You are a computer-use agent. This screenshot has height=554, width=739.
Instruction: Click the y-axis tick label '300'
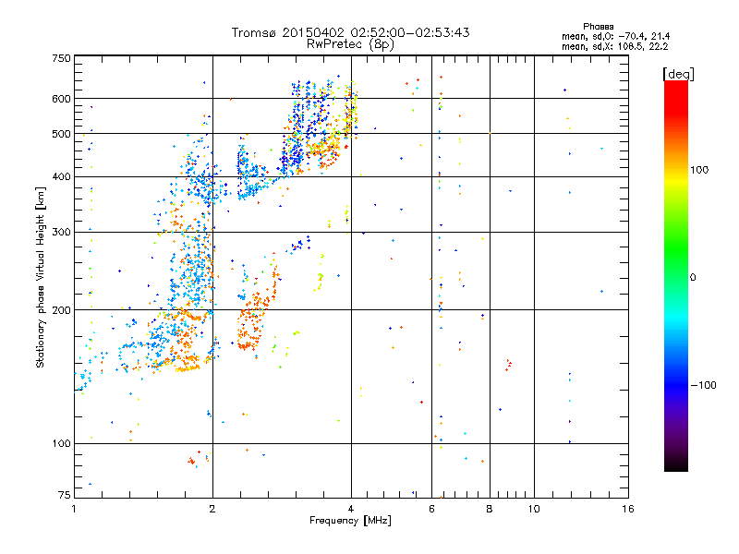tap(61, 233)
